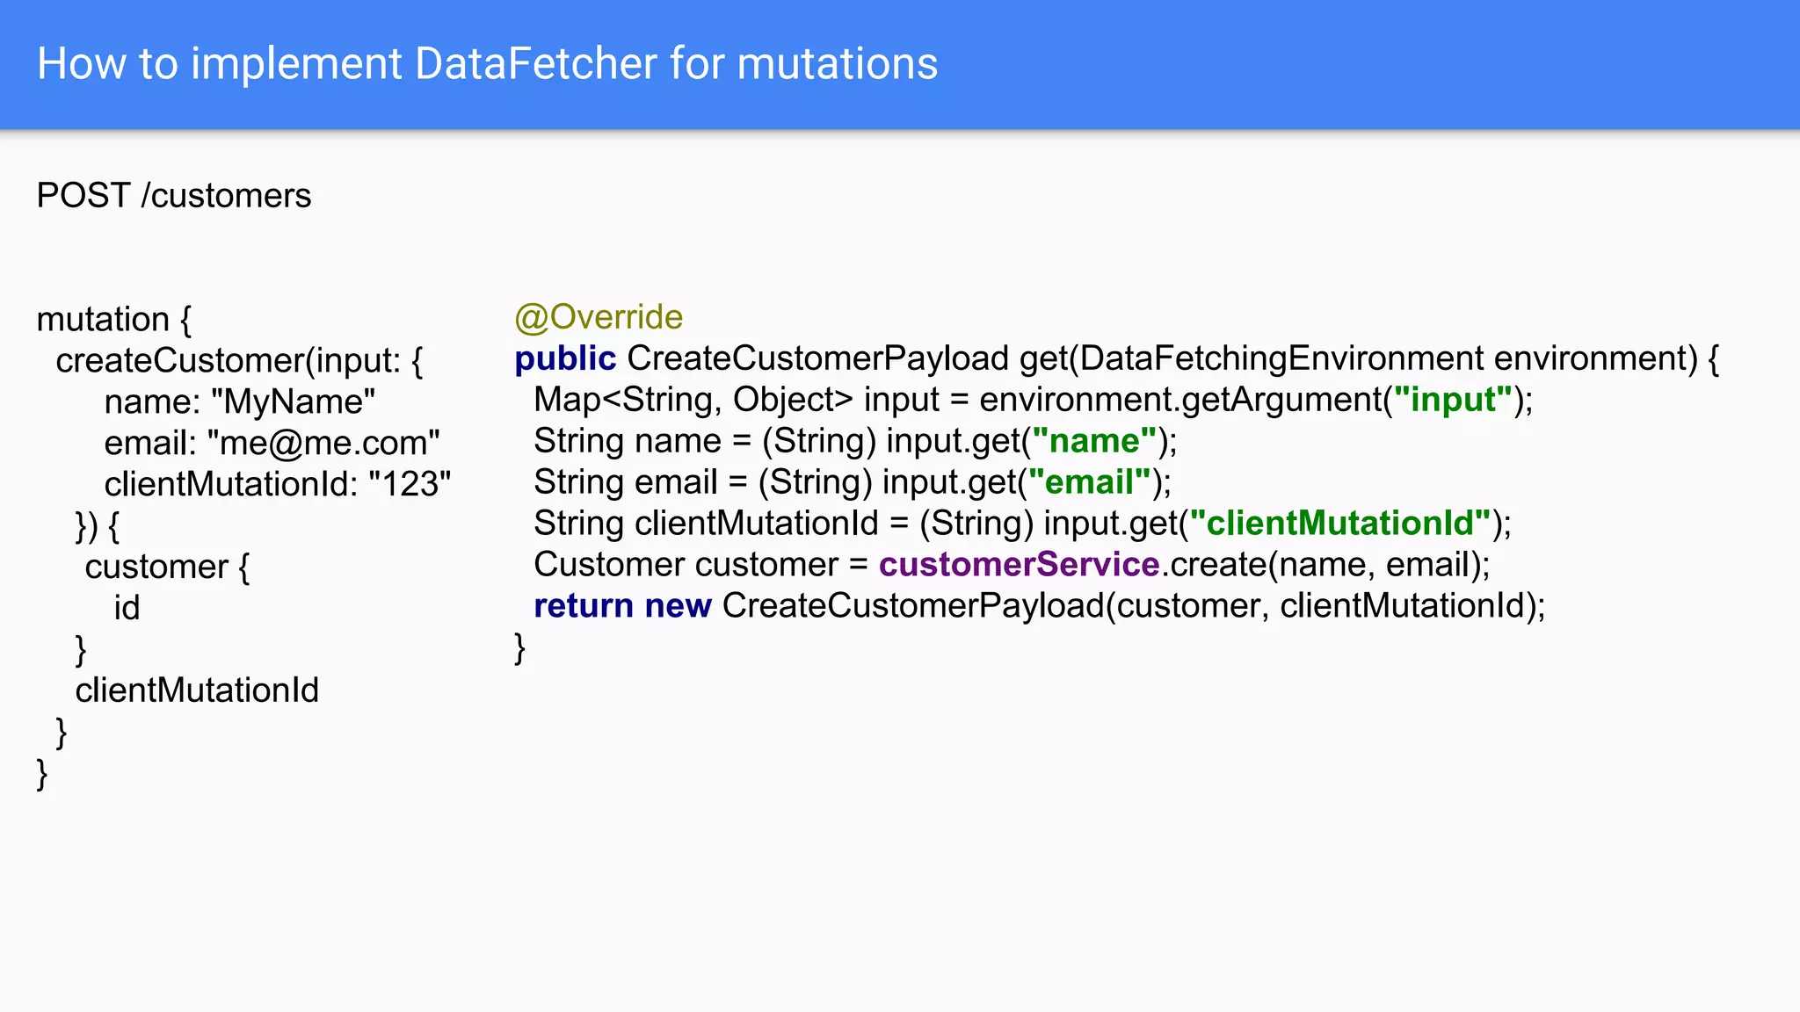The height and width of the screenshot is (1012, 1800).
Task: Click the '@Override' annotation
Action: [599, 317]
